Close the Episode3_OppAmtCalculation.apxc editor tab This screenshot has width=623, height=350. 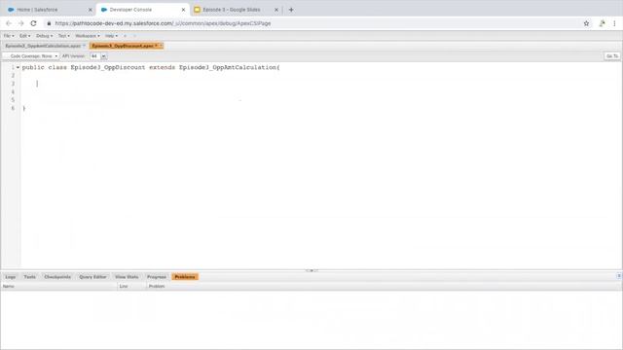click(84, 46)
